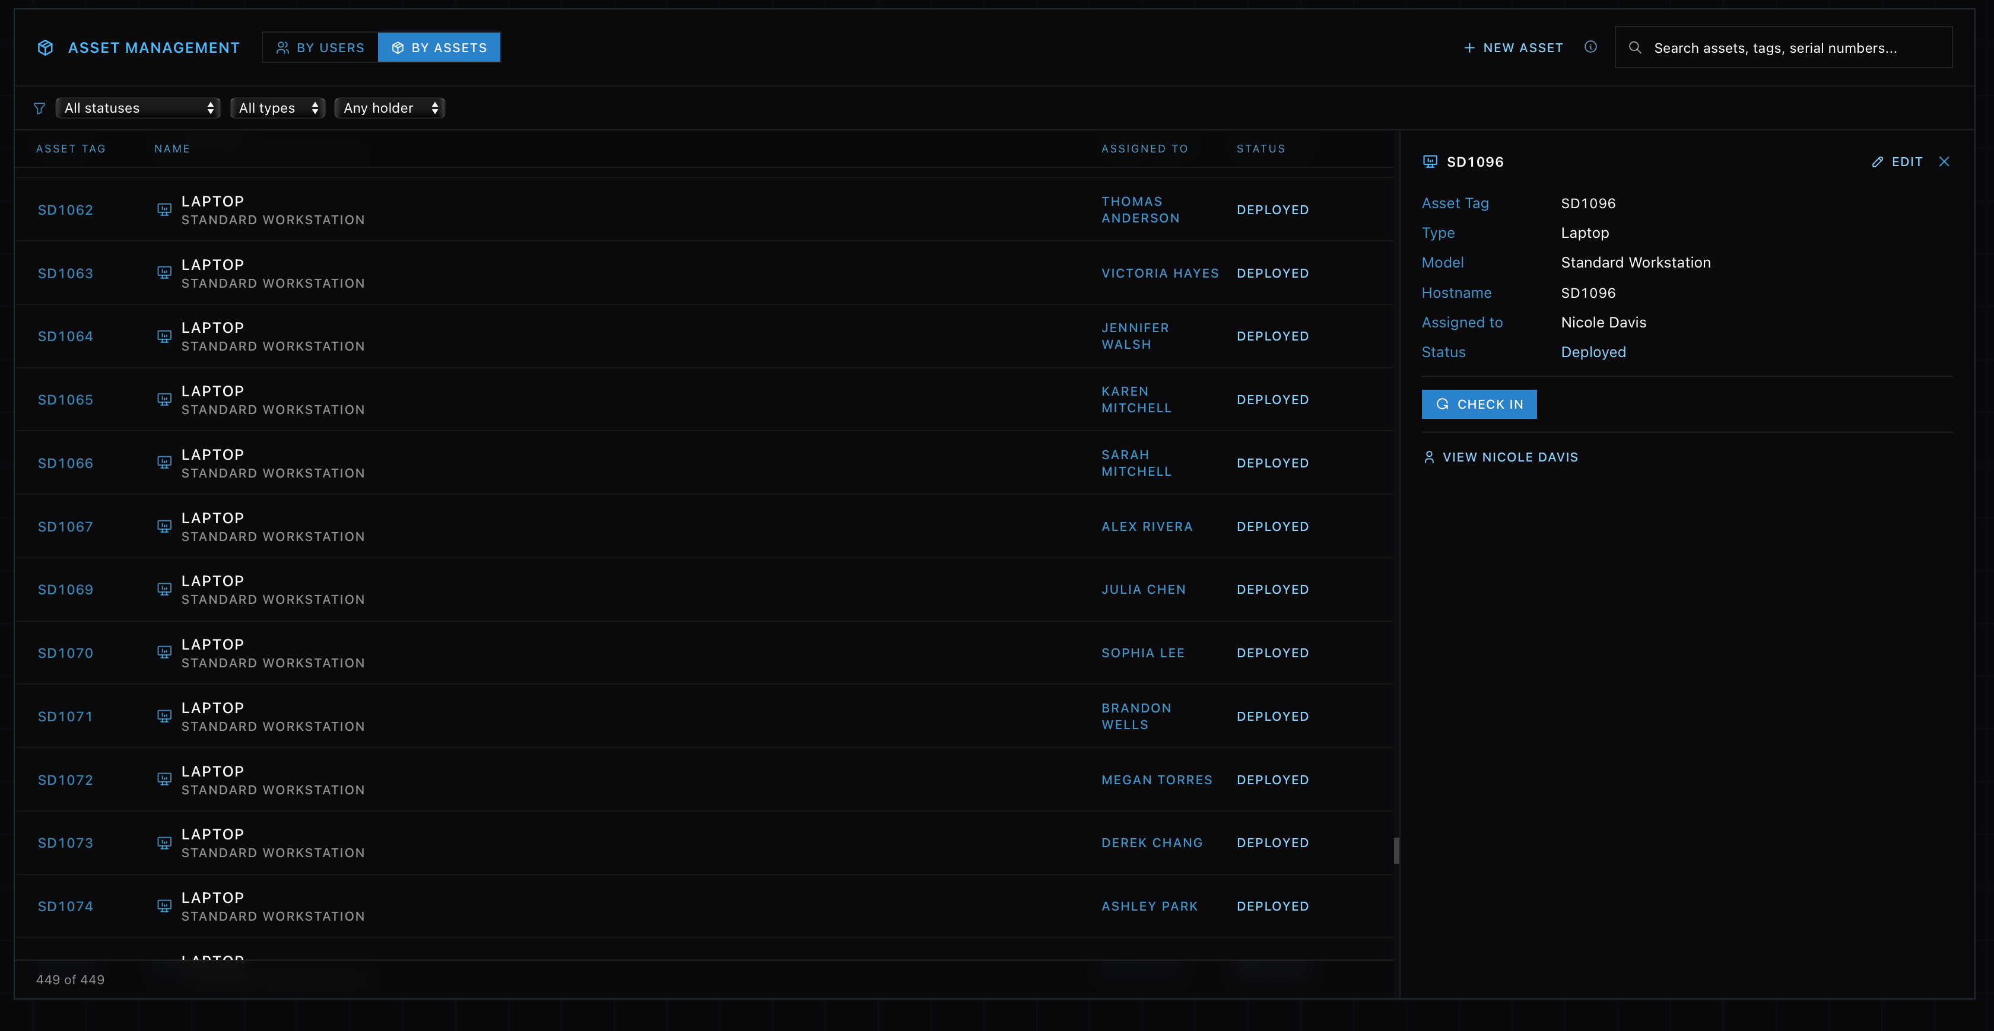Viewport: 1994px width, 1031px height.
Task: Open asset tag SD1074
Action: [65, 906]
